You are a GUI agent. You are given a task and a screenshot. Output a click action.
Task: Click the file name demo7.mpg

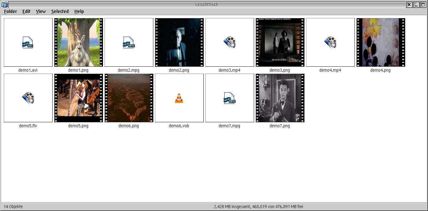pos(229,126)
